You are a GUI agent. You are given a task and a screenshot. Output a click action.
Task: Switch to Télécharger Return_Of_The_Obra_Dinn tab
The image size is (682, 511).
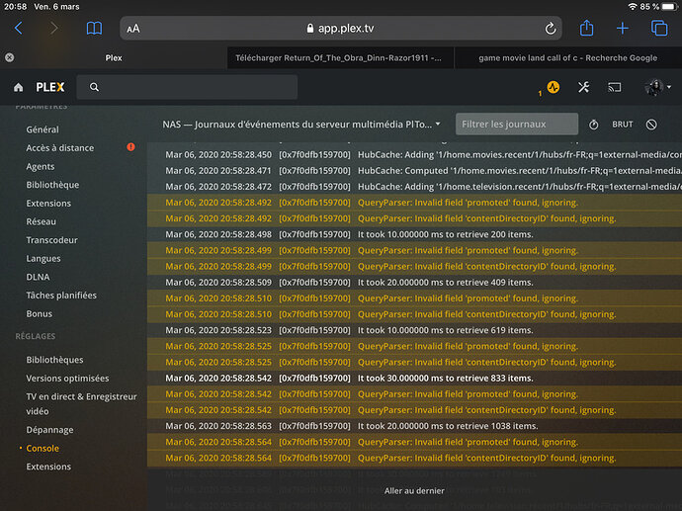tap(340, 58)
